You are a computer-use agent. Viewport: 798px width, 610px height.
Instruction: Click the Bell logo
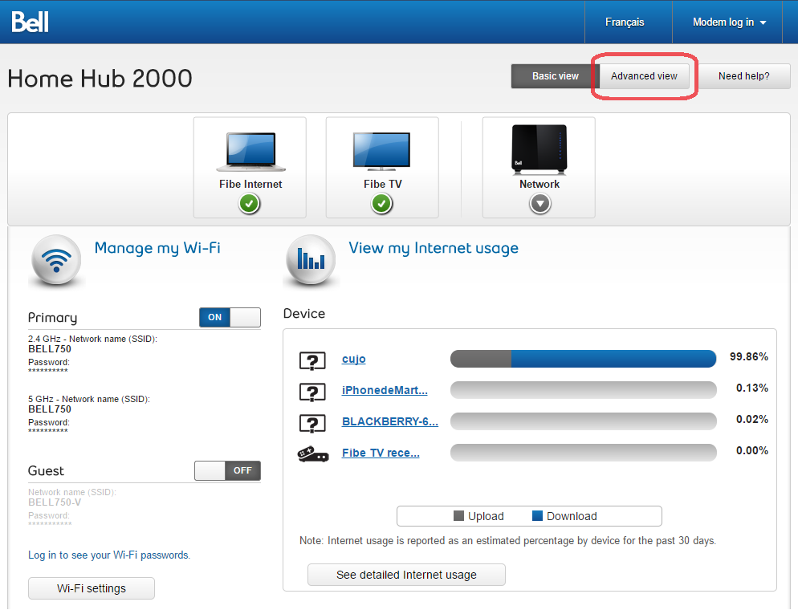30,22
